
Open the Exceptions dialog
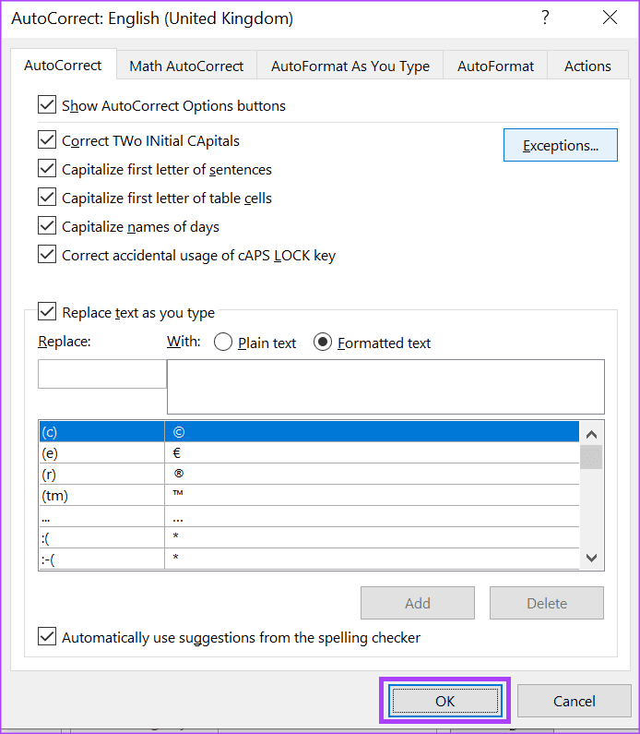click(x=561, y=145)
